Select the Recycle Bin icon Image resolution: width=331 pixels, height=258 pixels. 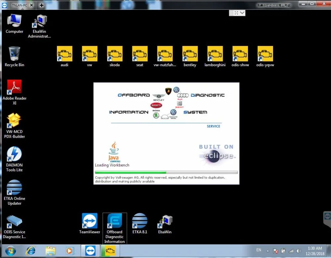[x=14, y=57]
